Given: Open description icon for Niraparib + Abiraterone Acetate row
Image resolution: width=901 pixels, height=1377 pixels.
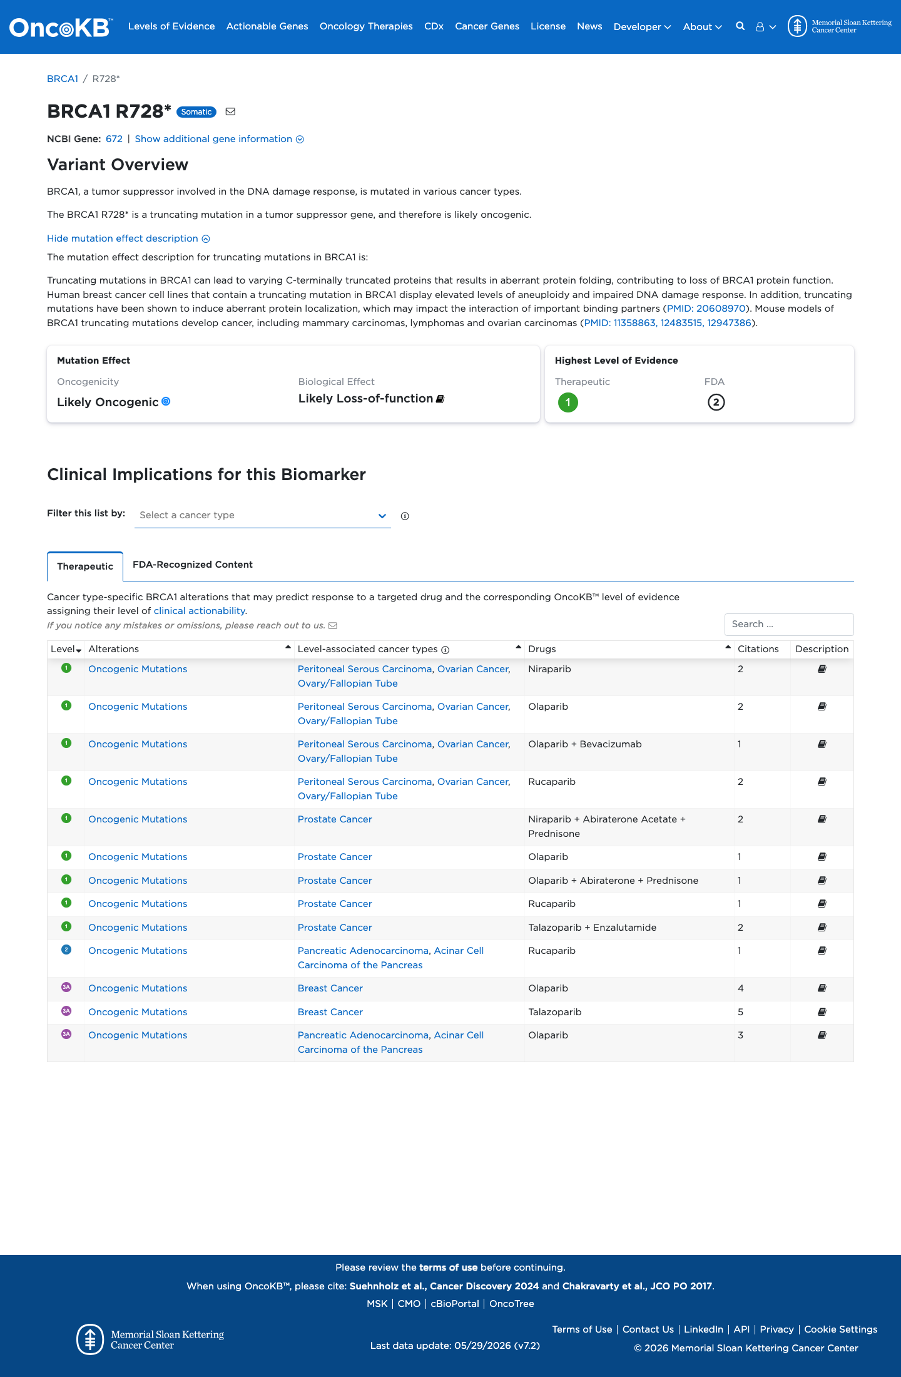Looking at the screenshot, I should 822,819.
